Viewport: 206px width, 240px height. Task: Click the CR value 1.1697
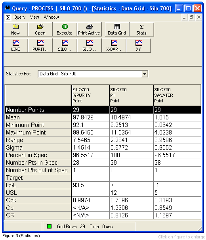click(177, 215)
